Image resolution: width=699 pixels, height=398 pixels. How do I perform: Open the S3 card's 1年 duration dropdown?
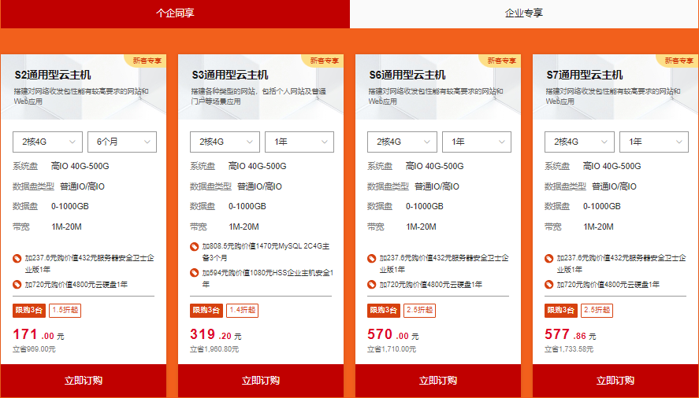point(299,142)
